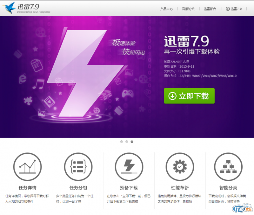
Task: Click the Xunlei 7.9 hummingbird logo
Action: pos(9,8)
